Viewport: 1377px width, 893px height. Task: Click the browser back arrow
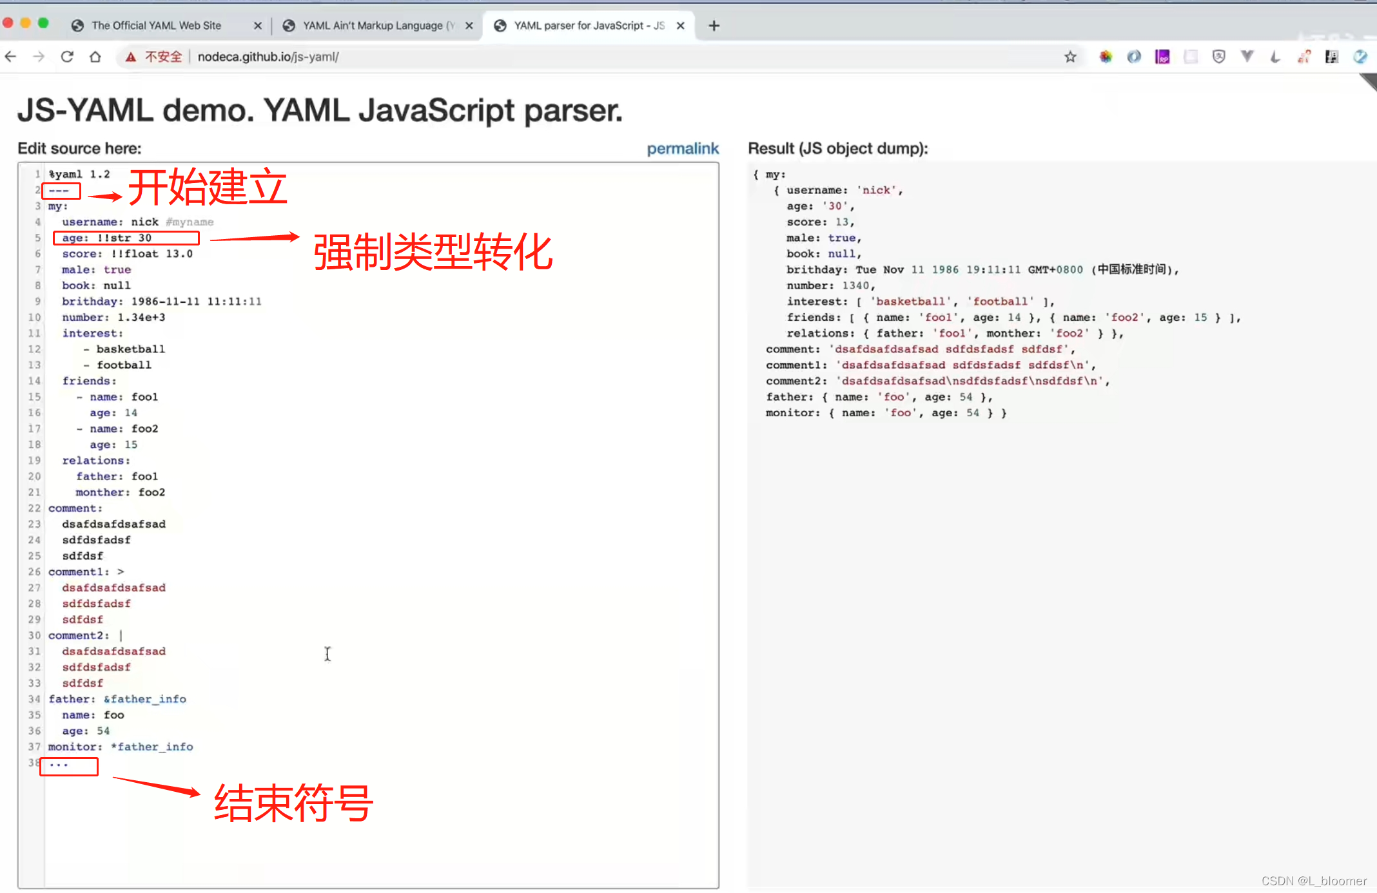[x=11, y=57]
